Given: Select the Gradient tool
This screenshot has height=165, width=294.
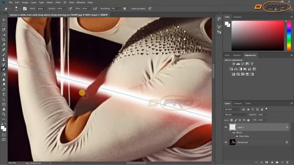Looking at the screenshot, I should (x=4, y=74).
